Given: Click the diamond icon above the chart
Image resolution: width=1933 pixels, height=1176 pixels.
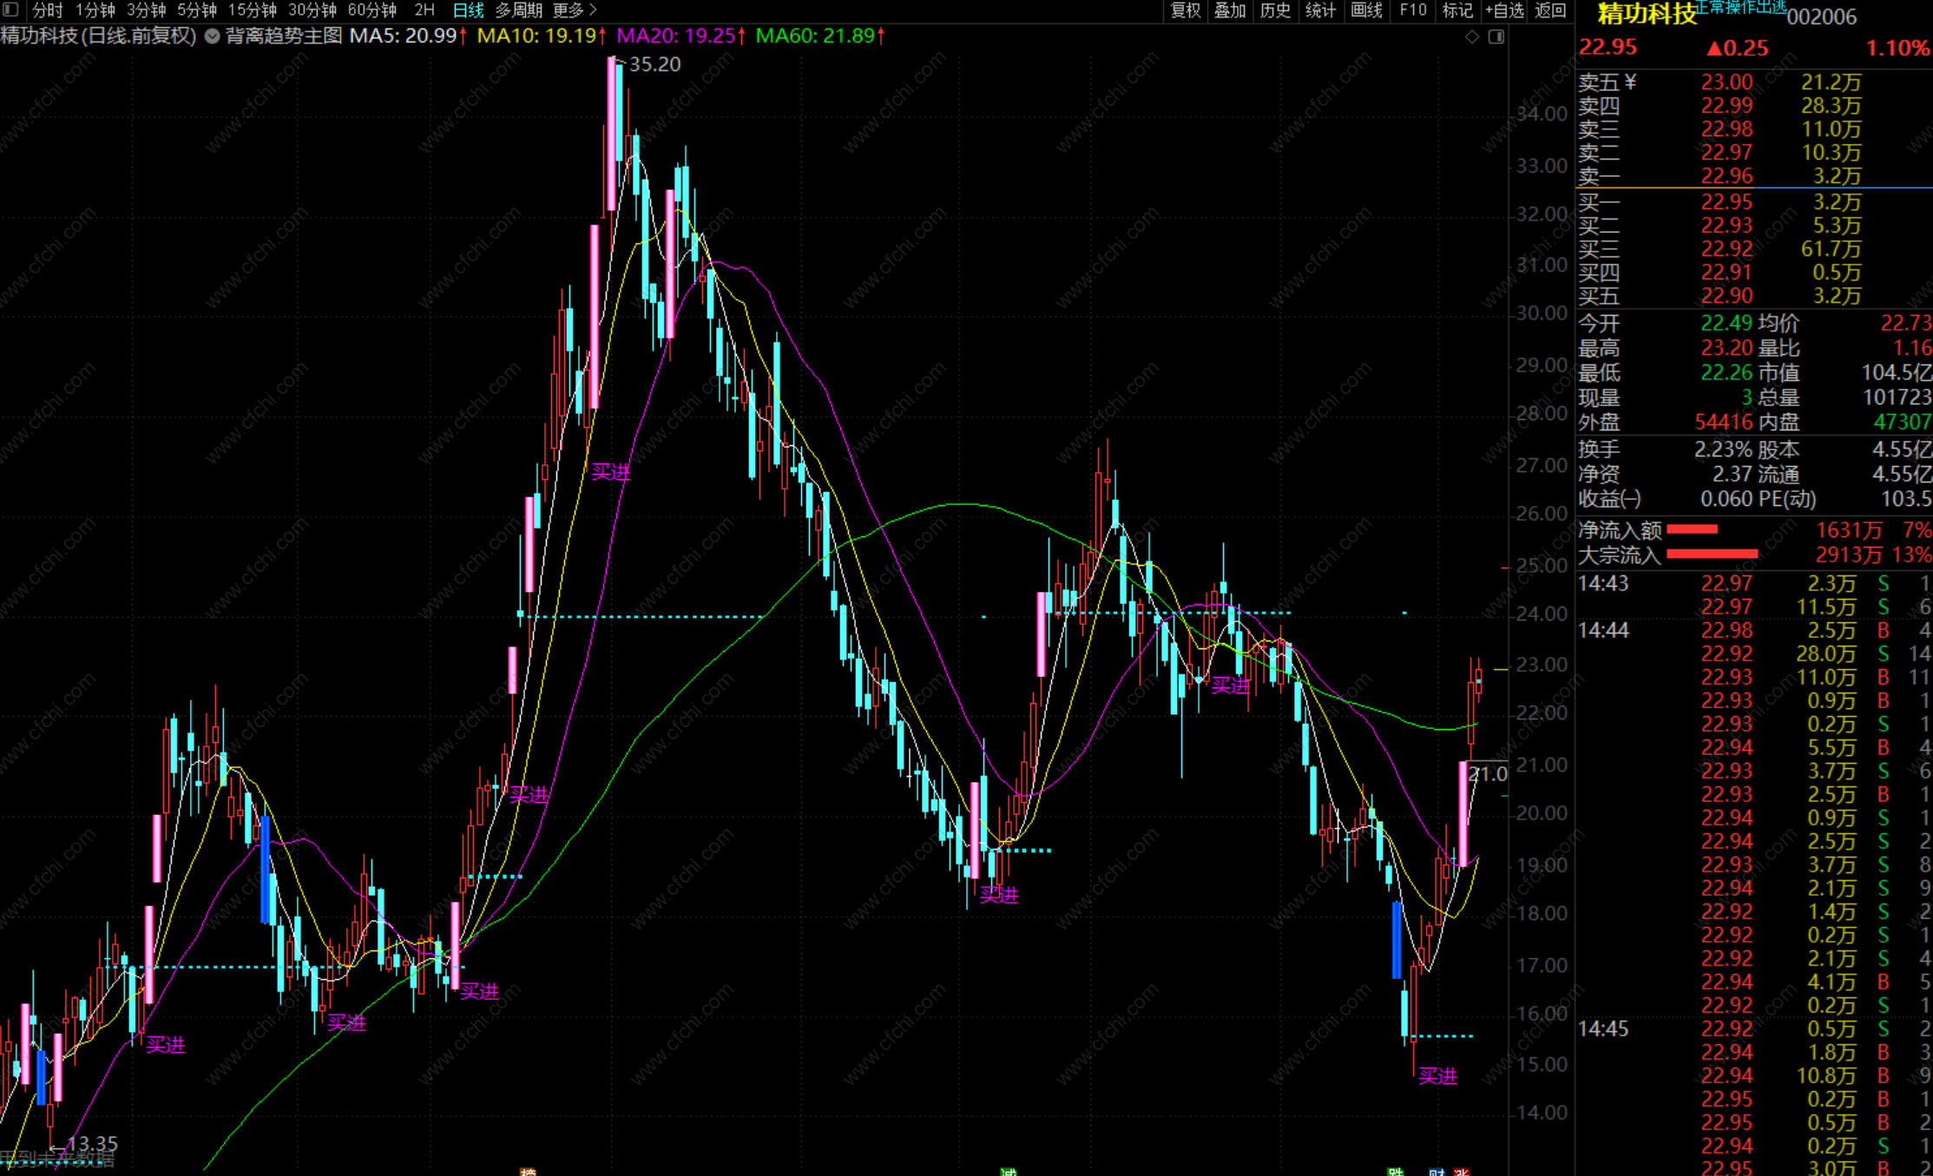Looking at the screenshot, I should (x=1472, y=36).
